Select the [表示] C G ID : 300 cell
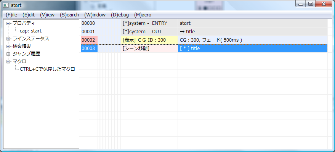The height and width of the screenshot is (152, 335). pos(149,40)
